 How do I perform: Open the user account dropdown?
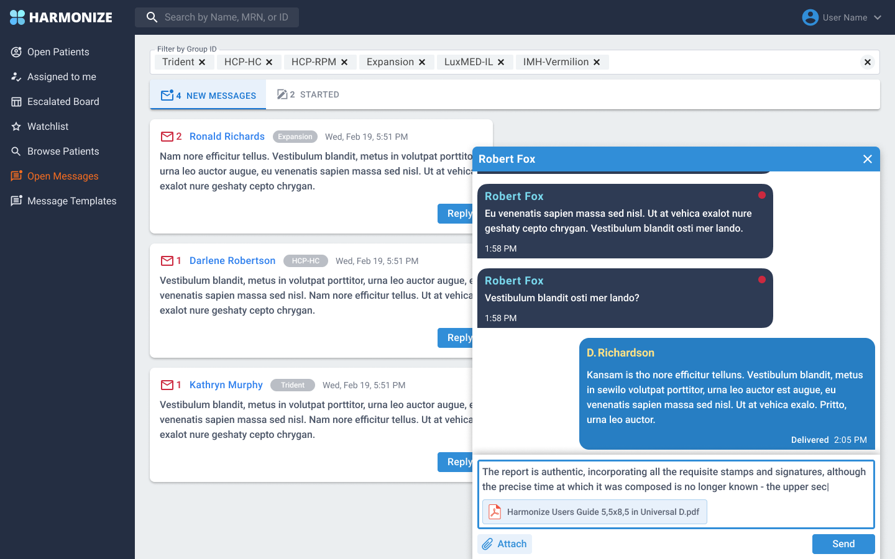(x=842, y=17)
